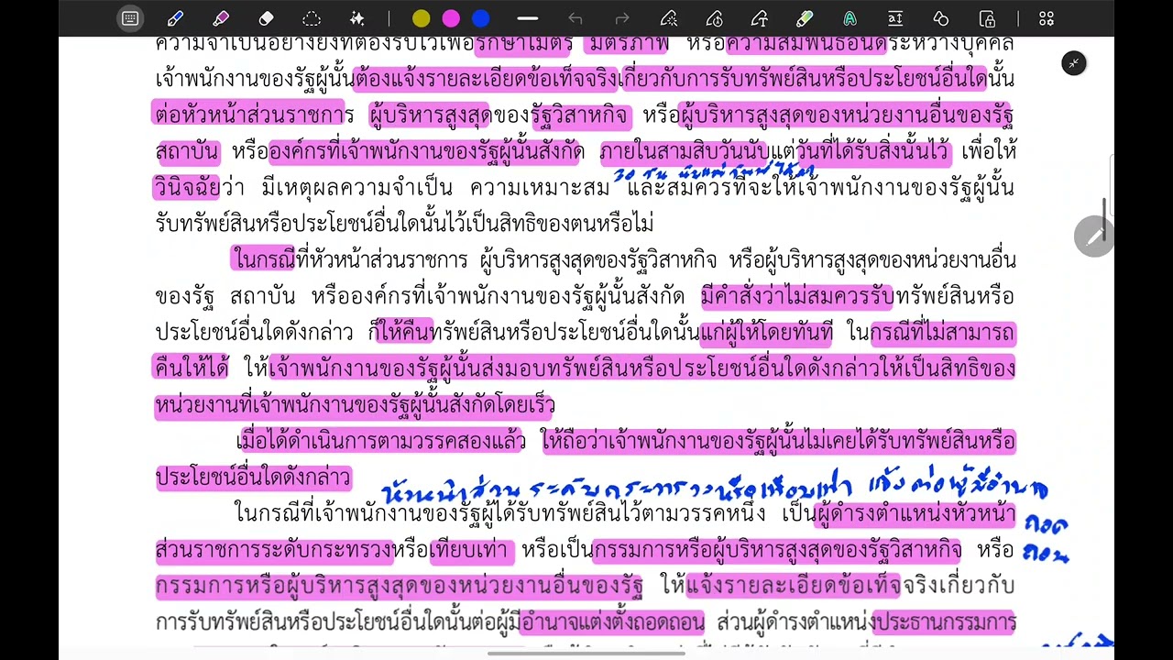Undo the last stroke
The height and width of the screenshot is (660, 1173).
(x=576, y=18)
